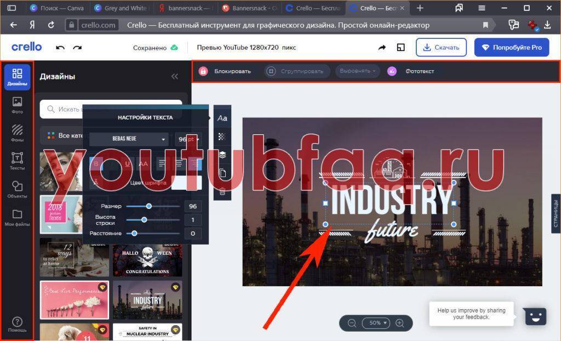Align text to the center
The width and height of the screenshot is (561, 341).
179,164
